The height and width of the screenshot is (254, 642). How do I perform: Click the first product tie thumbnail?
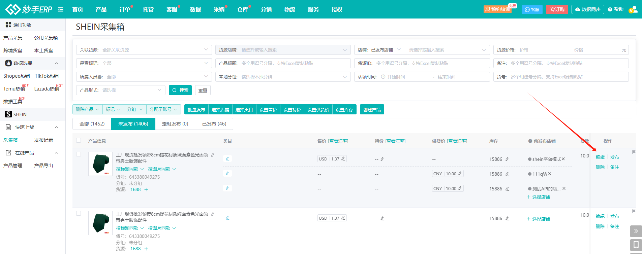click(x=100, y=164)
